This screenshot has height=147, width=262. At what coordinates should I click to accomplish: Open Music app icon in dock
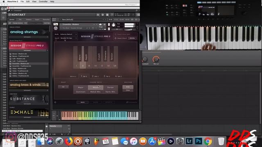tap(133, 141)
